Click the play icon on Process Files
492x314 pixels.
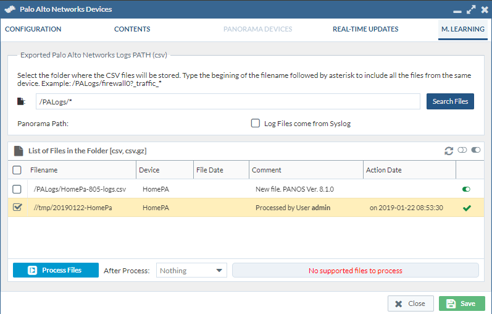[32, 270]
